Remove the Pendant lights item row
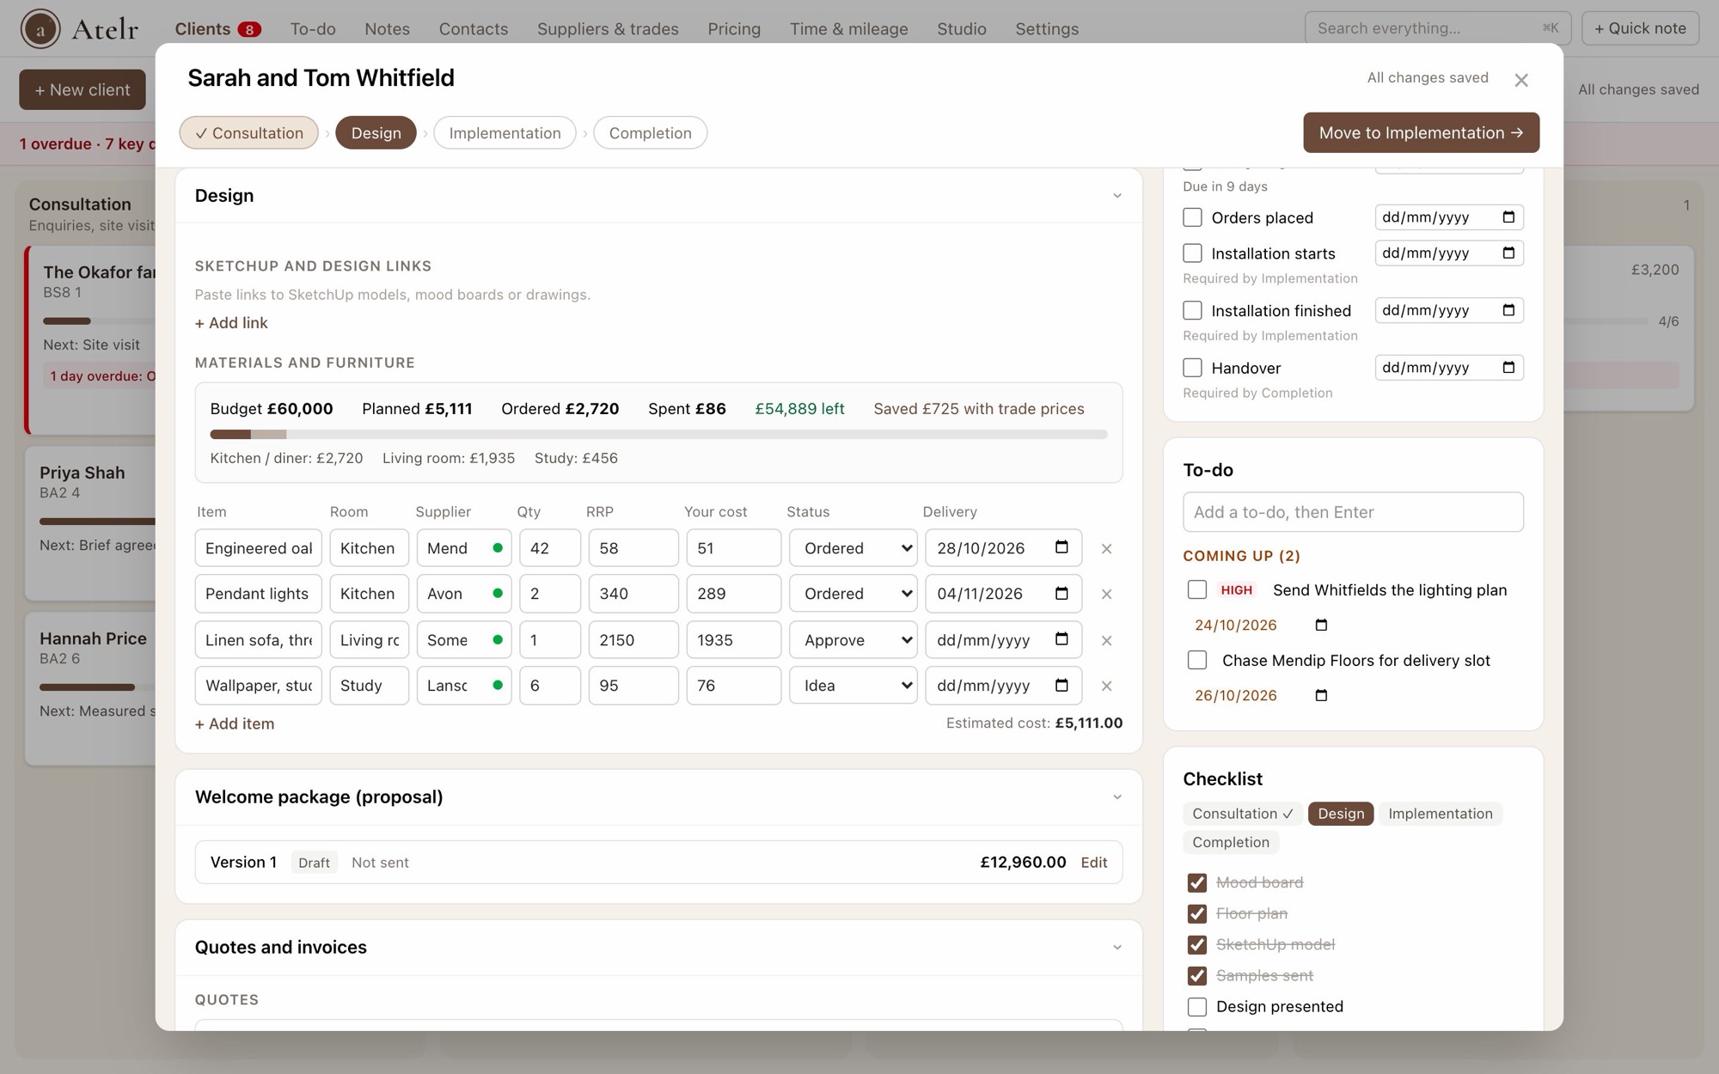Image resolution: width=1719 pixels, height=1074 pixels. (1106, 595)
